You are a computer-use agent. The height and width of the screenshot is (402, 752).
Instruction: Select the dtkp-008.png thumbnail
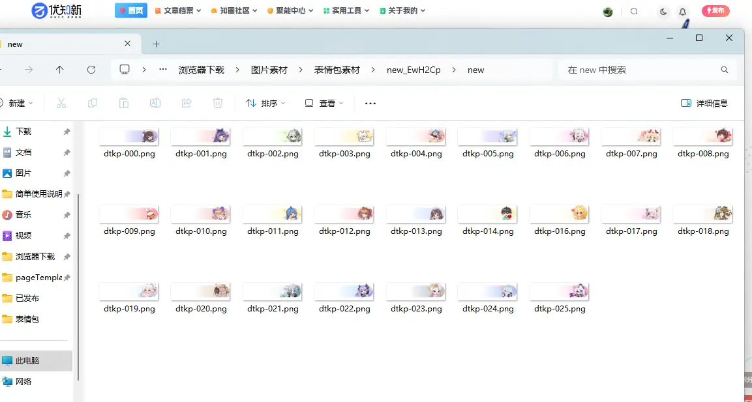[703, 137]
